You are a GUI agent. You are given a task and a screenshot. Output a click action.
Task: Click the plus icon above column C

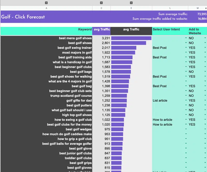pyautogui.click(x=101, y=3)
